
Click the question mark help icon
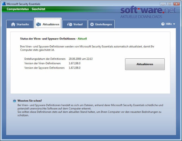coord(163,24)
